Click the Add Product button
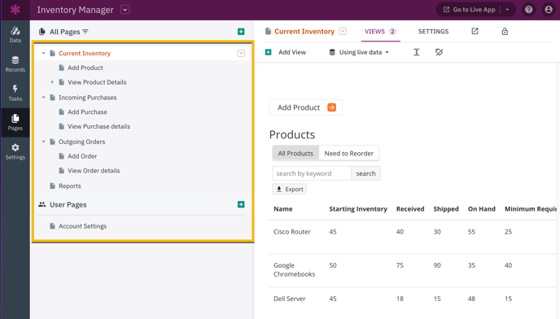This screenshot has height=319, width=560. coord(306,107)
